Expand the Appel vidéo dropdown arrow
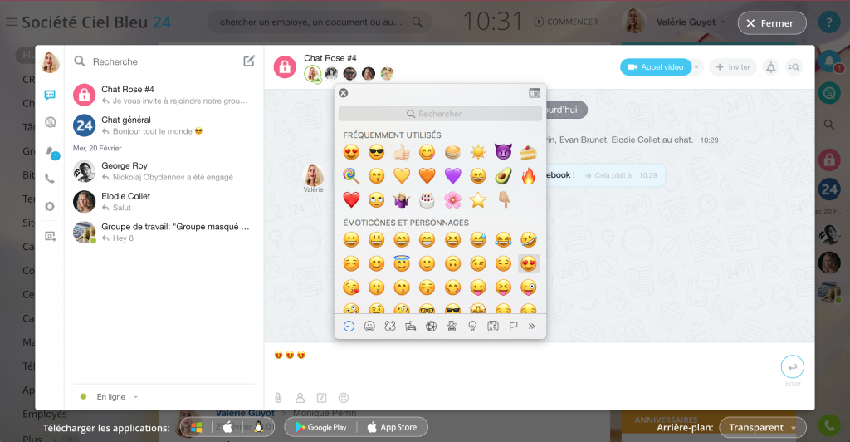Viewport: 850px width, 442px height. [697, 67]
